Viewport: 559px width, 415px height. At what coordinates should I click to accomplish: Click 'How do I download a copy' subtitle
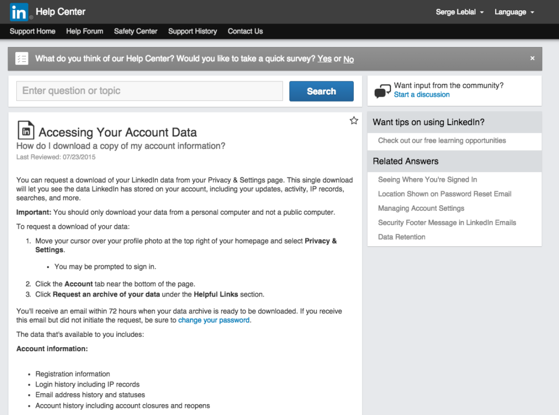(x=121, y=146)
